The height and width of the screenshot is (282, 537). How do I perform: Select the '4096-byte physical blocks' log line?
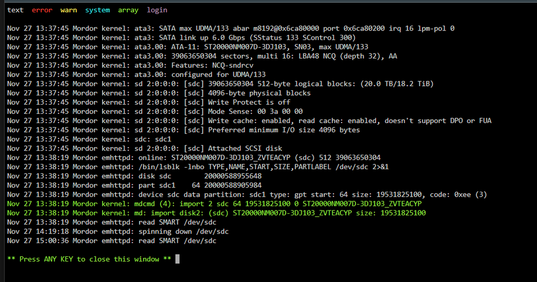pyautogui.click(x=159, y=93)
